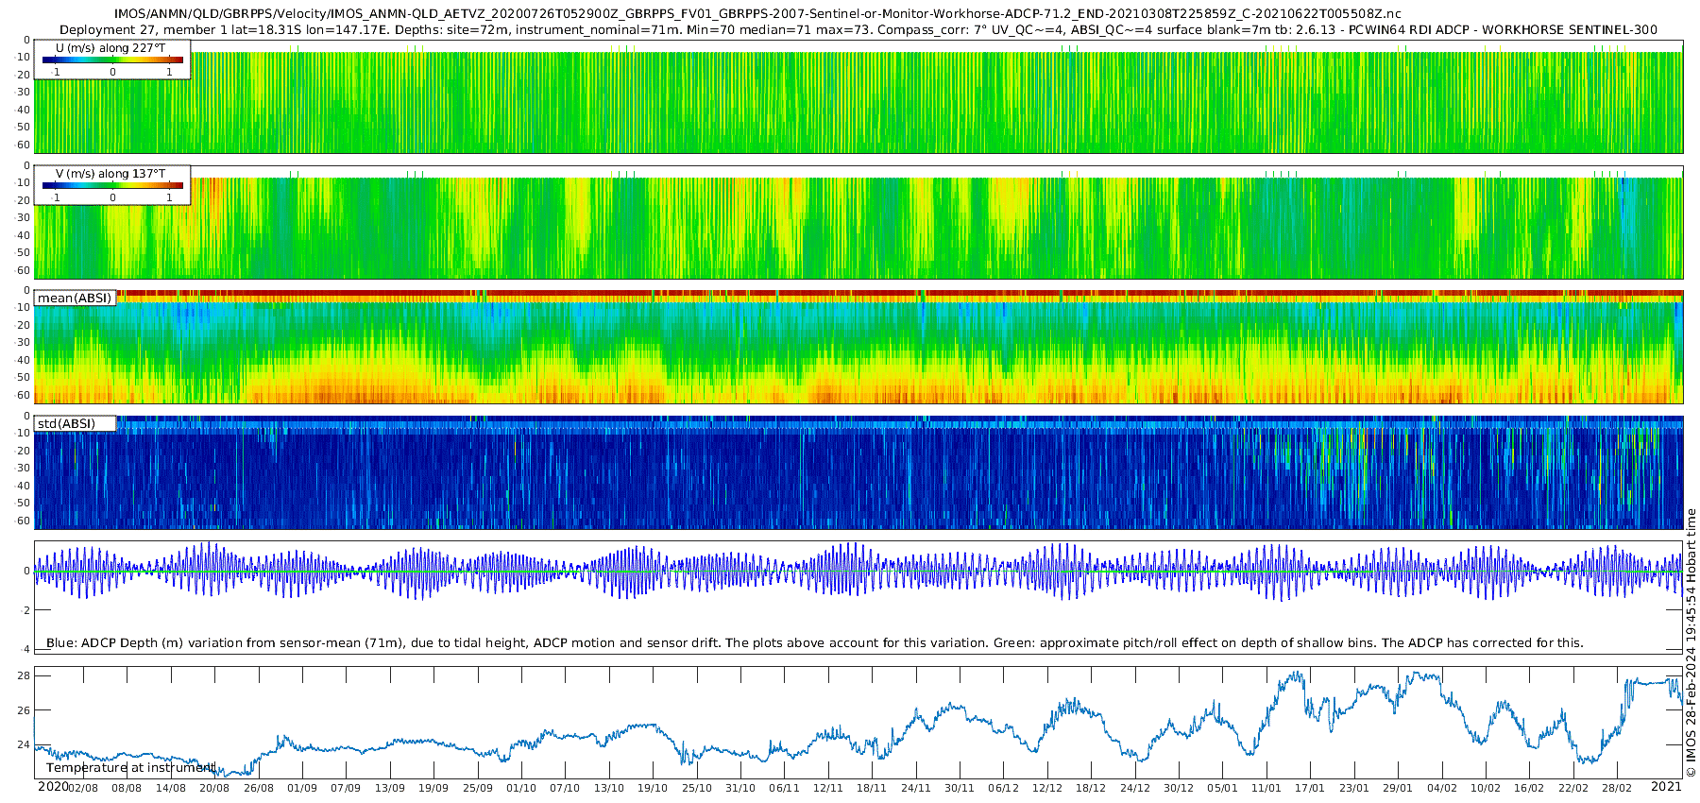
Task: Click the 2021 year label
Action: pos(1666,786)
